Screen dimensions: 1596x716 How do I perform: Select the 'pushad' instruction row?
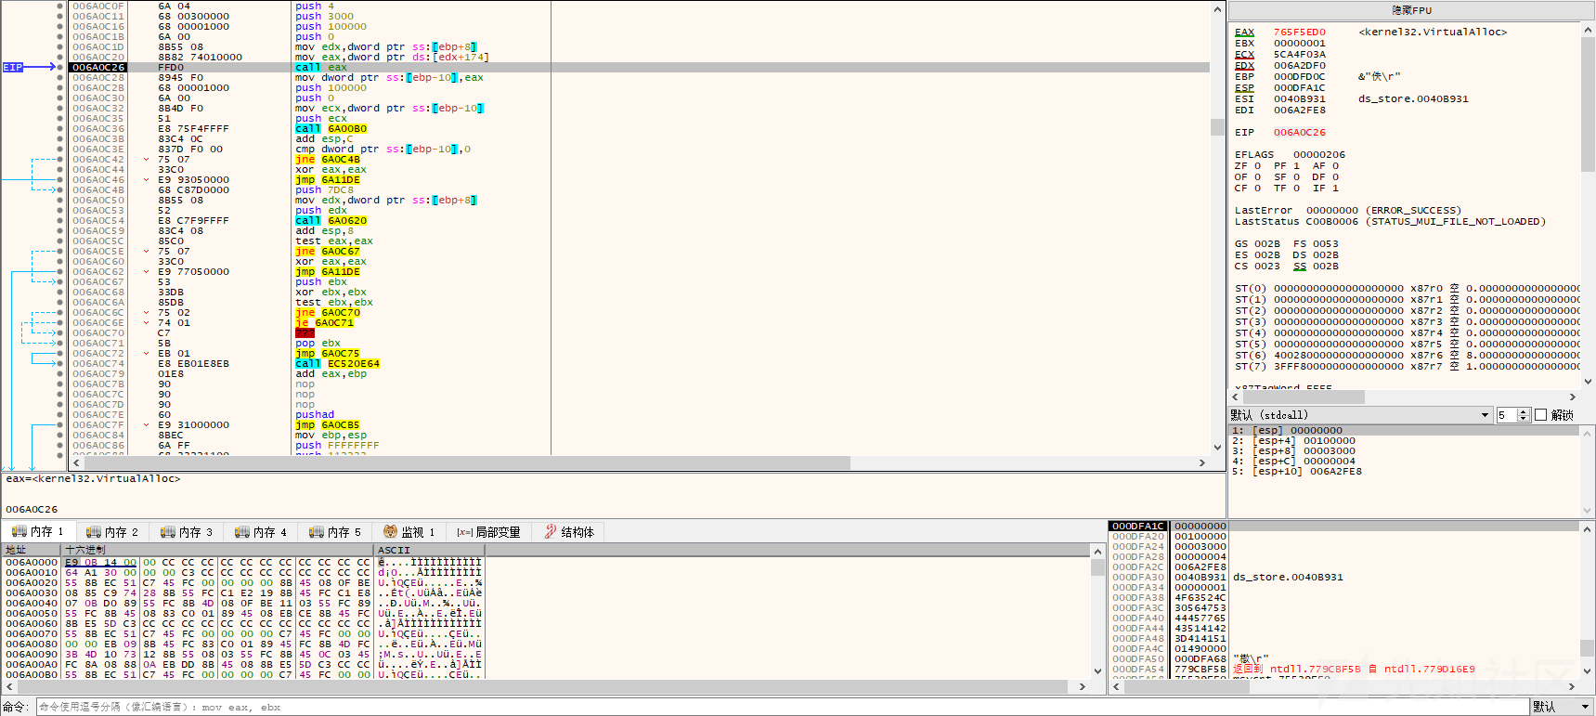click(x=315, y=415)
